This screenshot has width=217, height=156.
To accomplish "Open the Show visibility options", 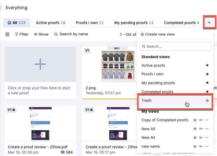I will [x=41, y=34].
